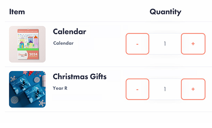Click the Item column header
The image size is (212, 128).
coord(17,12)
